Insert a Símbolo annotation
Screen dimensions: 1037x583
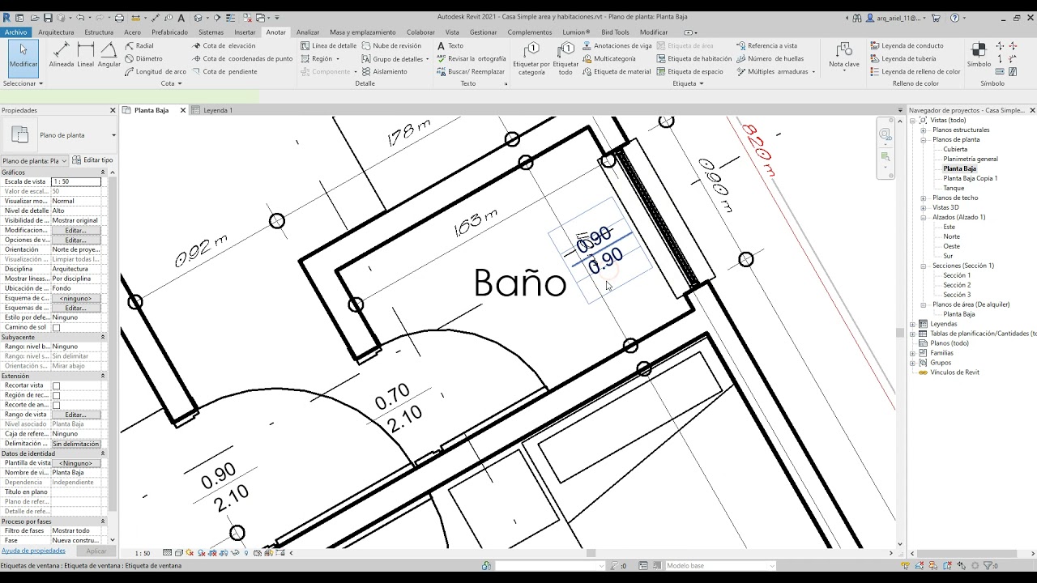[979, 55]
